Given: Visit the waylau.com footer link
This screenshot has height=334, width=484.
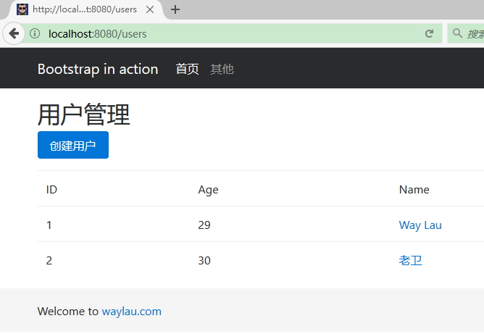Looking at the screenshot, I should coord(131,312).
